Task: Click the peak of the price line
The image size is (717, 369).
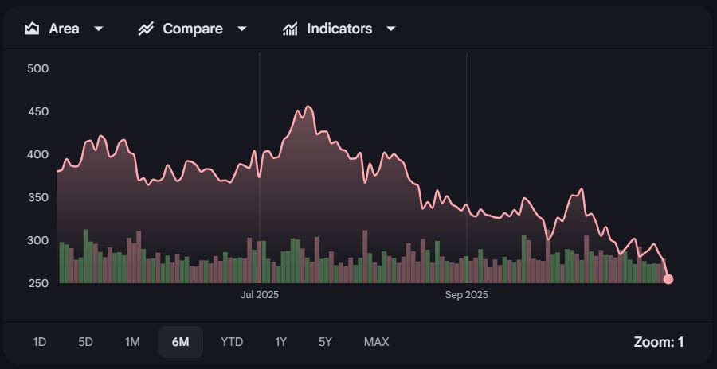Action: point(308,107)
